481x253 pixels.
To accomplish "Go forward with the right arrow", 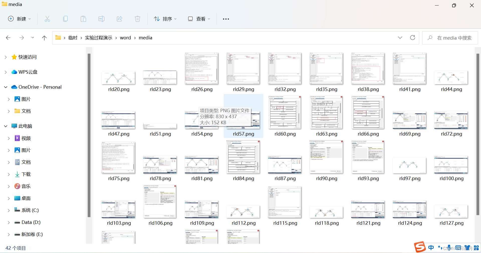I will (22, 38).
